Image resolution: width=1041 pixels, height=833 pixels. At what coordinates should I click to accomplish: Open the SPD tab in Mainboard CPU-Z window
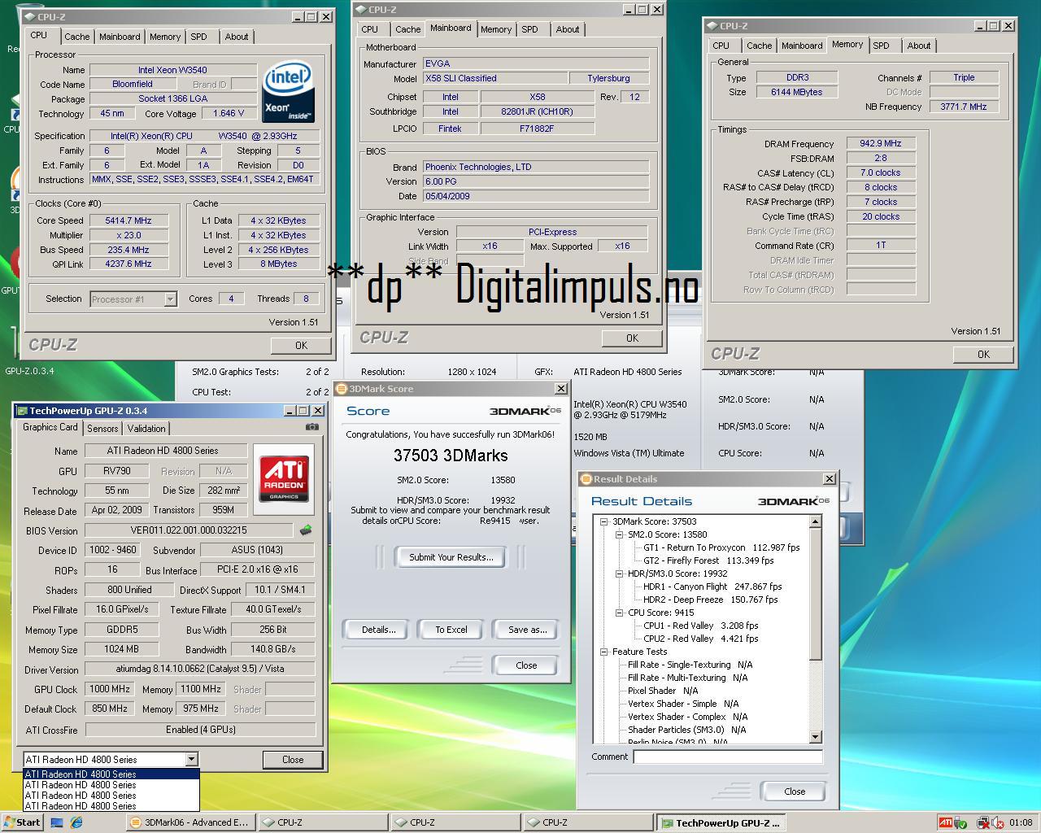coord(530,29)
